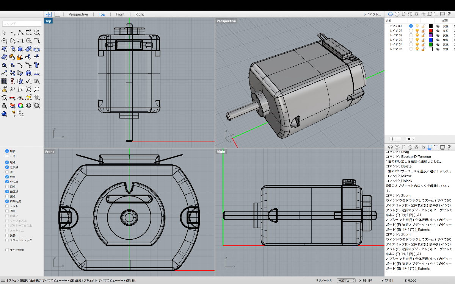The height and width of the screenshot is (284, 455).
Task: Open the help question mark panel
Action: (x=449, y=14)
